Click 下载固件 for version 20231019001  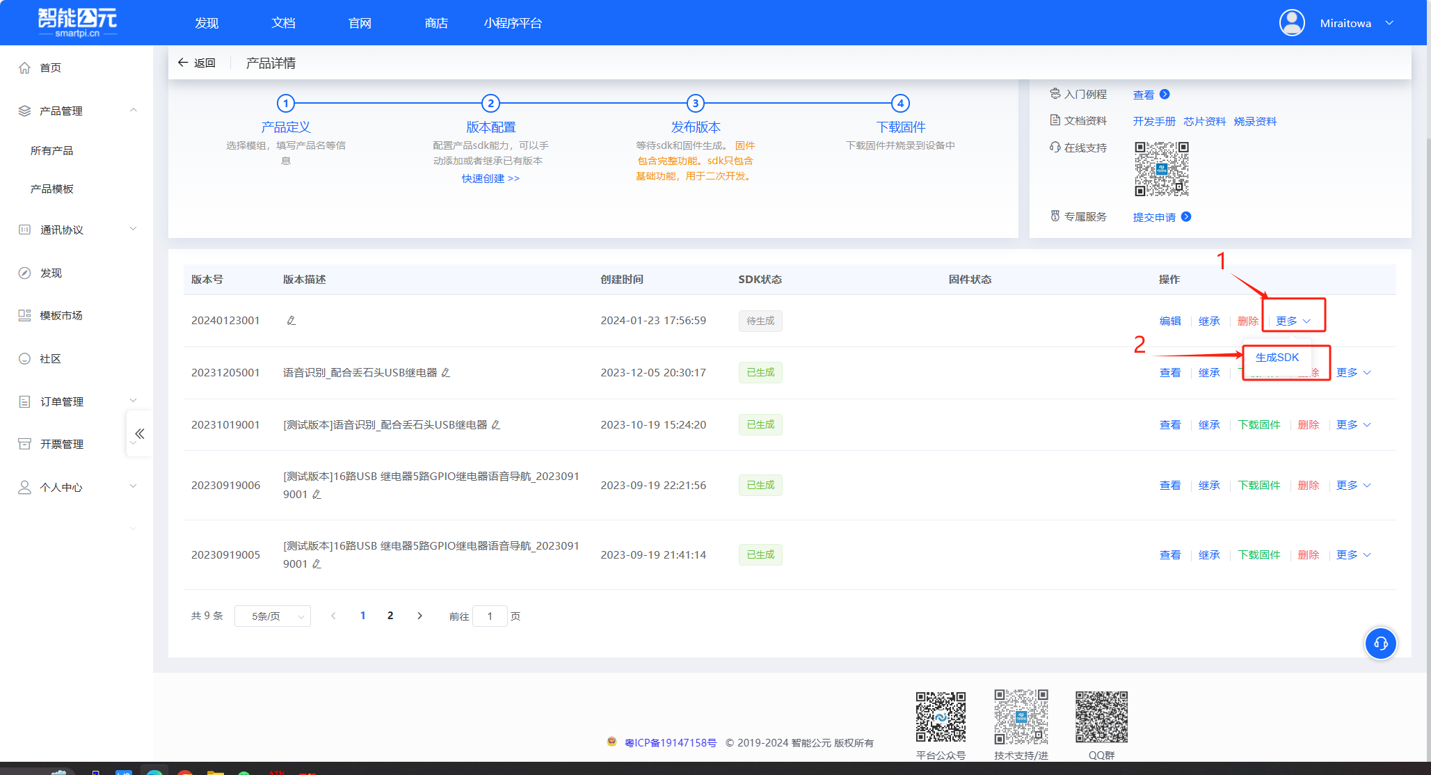tap(1259, 424)
